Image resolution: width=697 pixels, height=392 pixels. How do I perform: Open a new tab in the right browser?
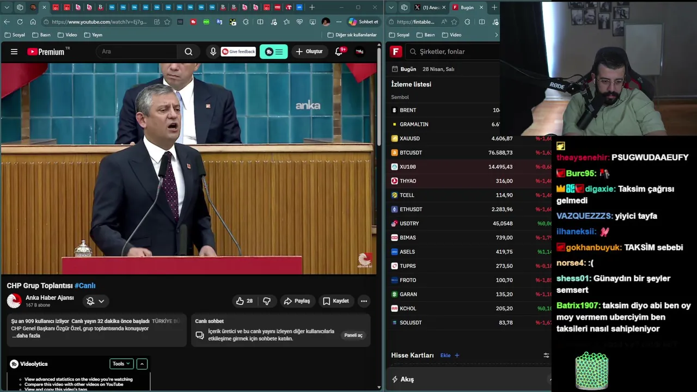point(494,8)
